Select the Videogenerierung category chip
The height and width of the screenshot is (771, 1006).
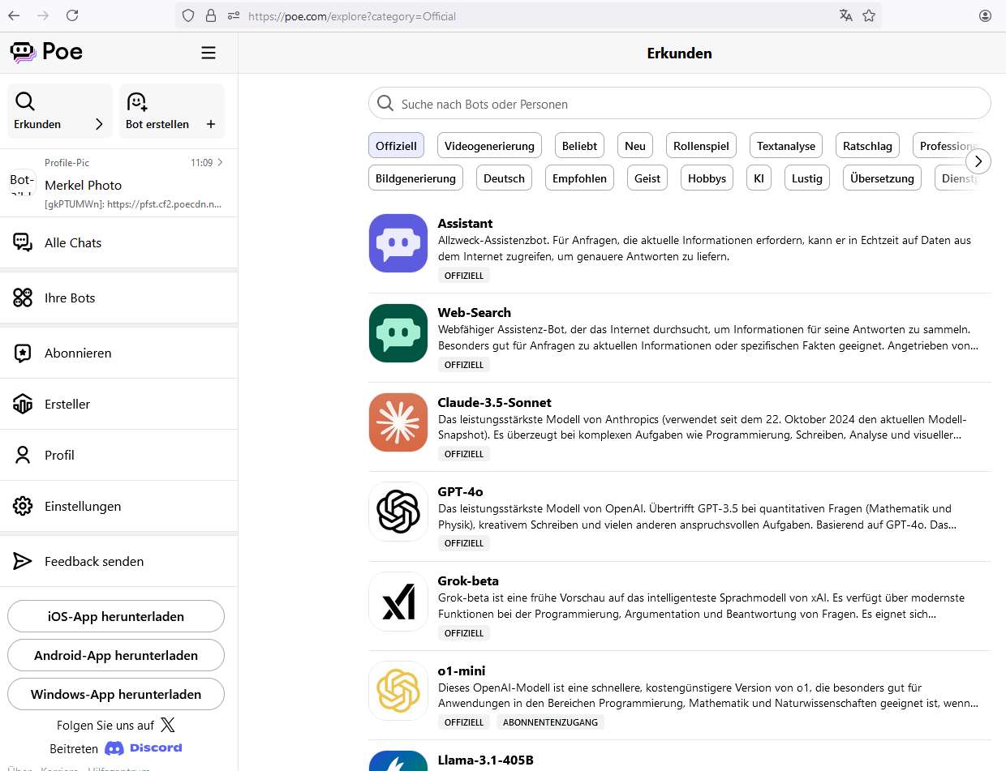pyautogui.click(x=490, y=146)
